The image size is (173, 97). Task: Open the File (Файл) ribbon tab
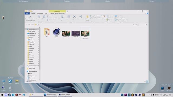click(27, 13)
